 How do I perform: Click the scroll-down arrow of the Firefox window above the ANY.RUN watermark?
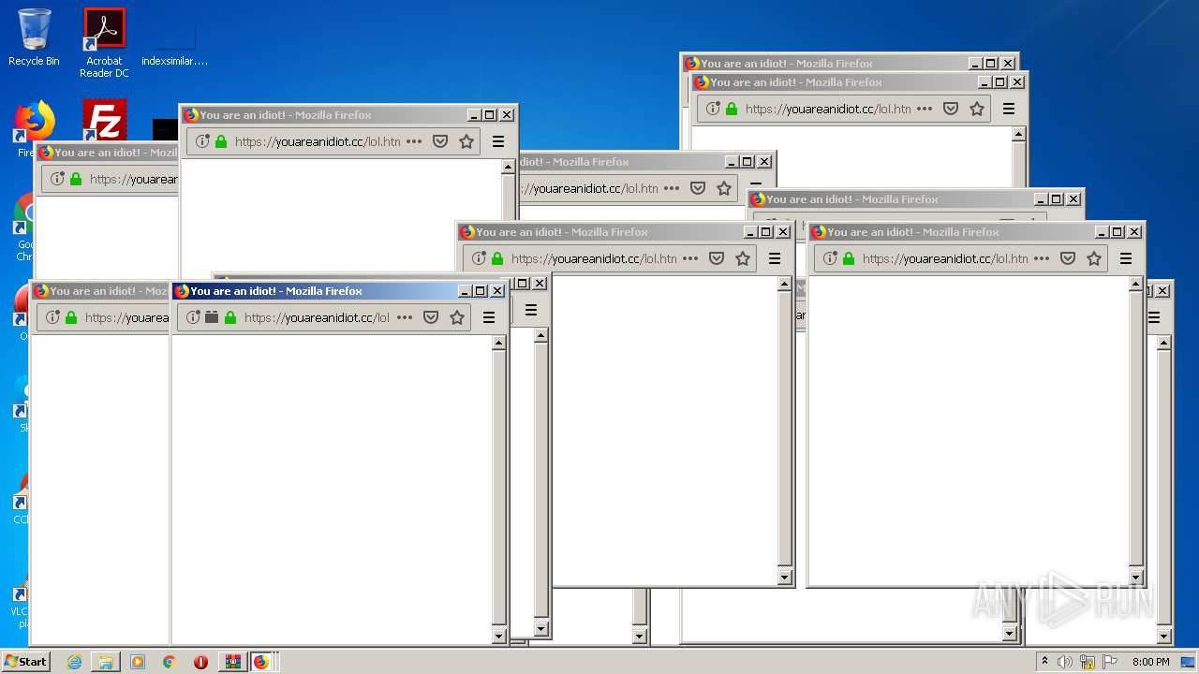click(1135, 577)
